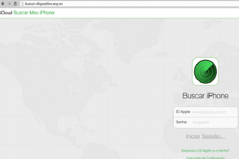Click the green radar Find iPhone icon
The image size is (239, 159).
pyautogui.click(x=205, y=72)
